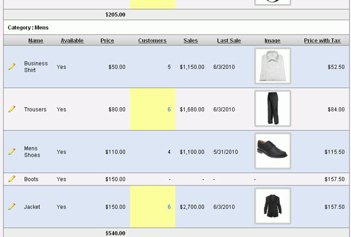Sort by the Available column header
This screenshot has width=351, height=237.
point(72,41)
